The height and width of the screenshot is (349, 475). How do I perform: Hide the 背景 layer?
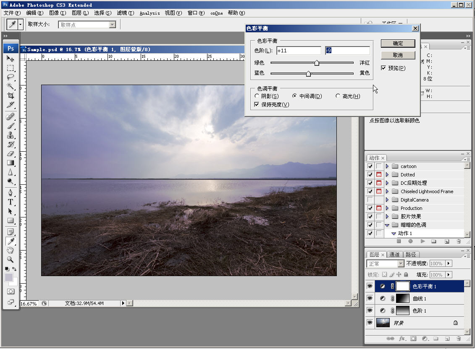coord(370,323)
